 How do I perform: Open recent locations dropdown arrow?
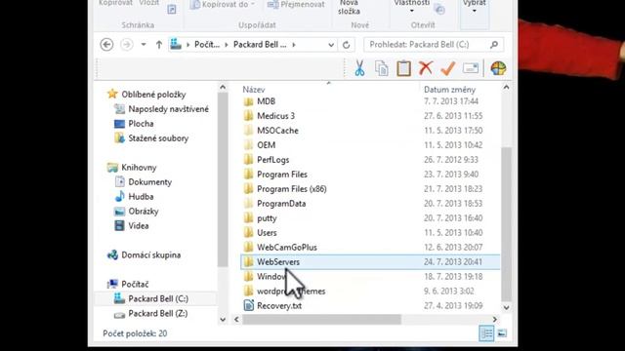point(144,45)
